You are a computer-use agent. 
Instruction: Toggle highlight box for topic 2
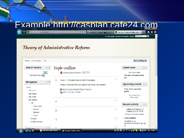click(116, 101)
